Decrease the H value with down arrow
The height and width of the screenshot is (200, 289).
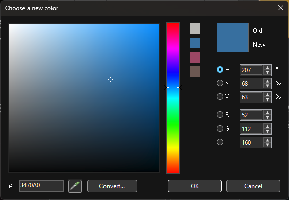coord(267,72)
